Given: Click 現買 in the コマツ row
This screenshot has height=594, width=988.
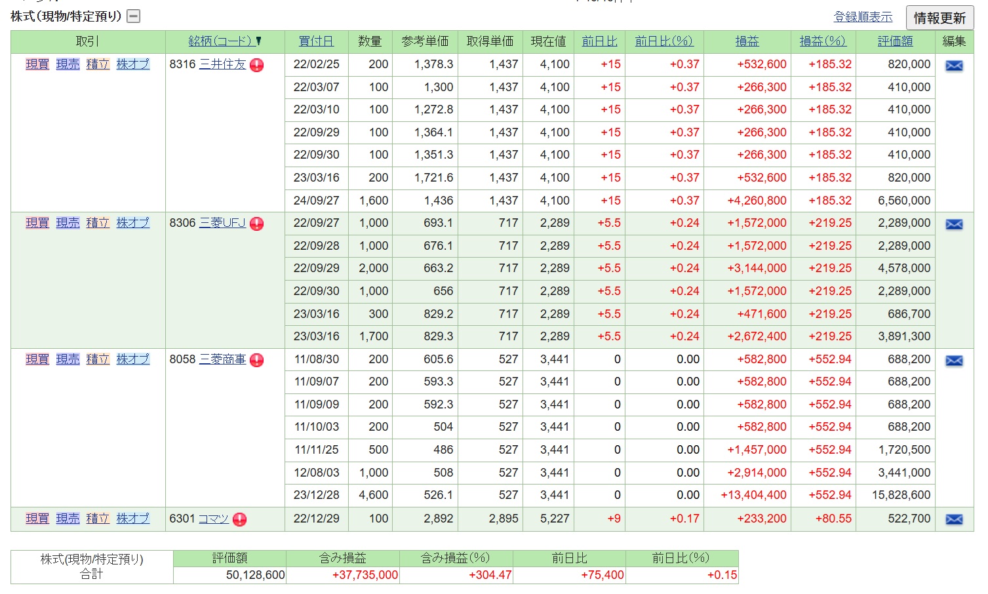Looking at the screenshot, I should pos(37,519).
